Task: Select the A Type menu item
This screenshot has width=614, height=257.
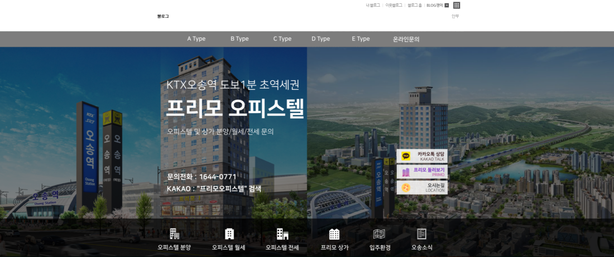Action: 196,39
